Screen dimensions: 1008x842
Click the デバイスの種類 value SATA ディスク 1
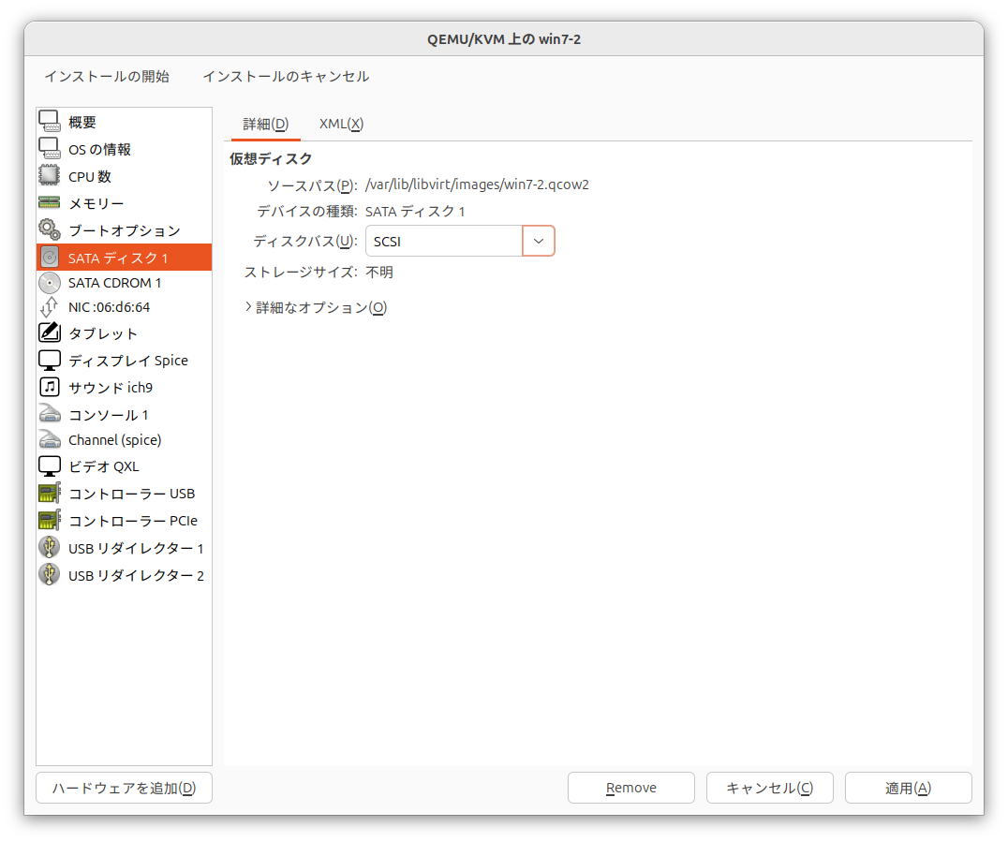coord(415,212)
